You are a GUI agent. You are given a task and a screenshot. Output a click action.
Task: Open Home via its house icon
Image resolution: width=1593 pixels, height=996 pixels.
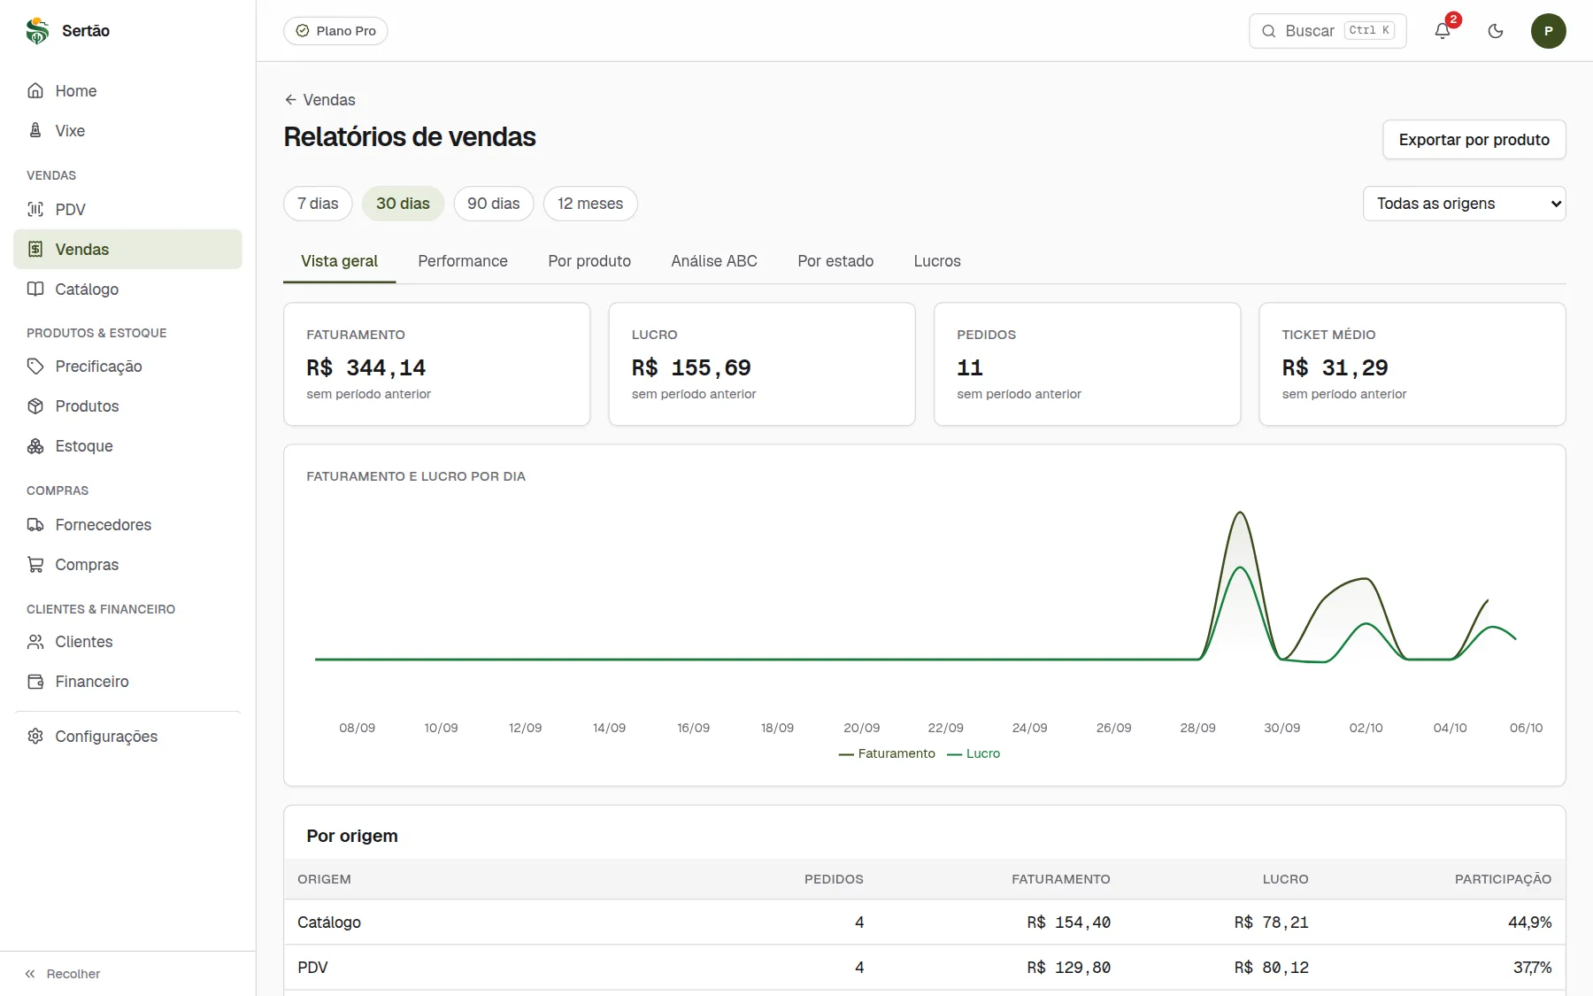[x=35, y=90]
